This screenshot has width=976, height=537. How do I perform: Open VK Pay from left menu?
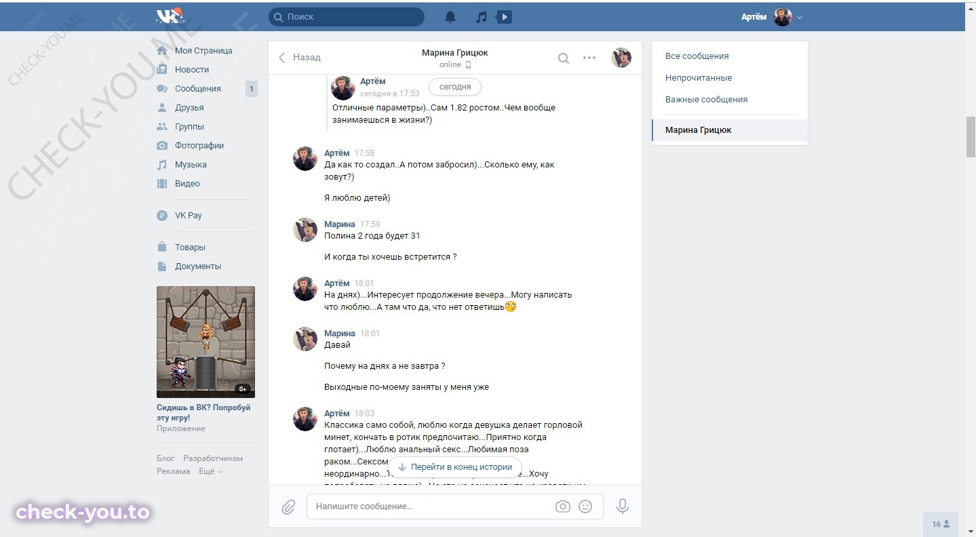pos(189,216)
